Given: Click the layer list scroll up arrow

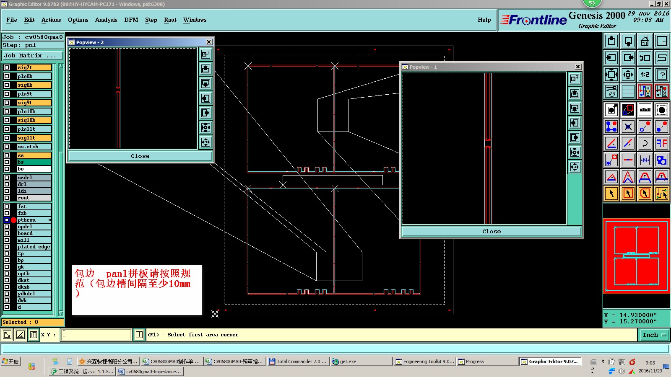Looking at the screenshot, I should point(61,66).
